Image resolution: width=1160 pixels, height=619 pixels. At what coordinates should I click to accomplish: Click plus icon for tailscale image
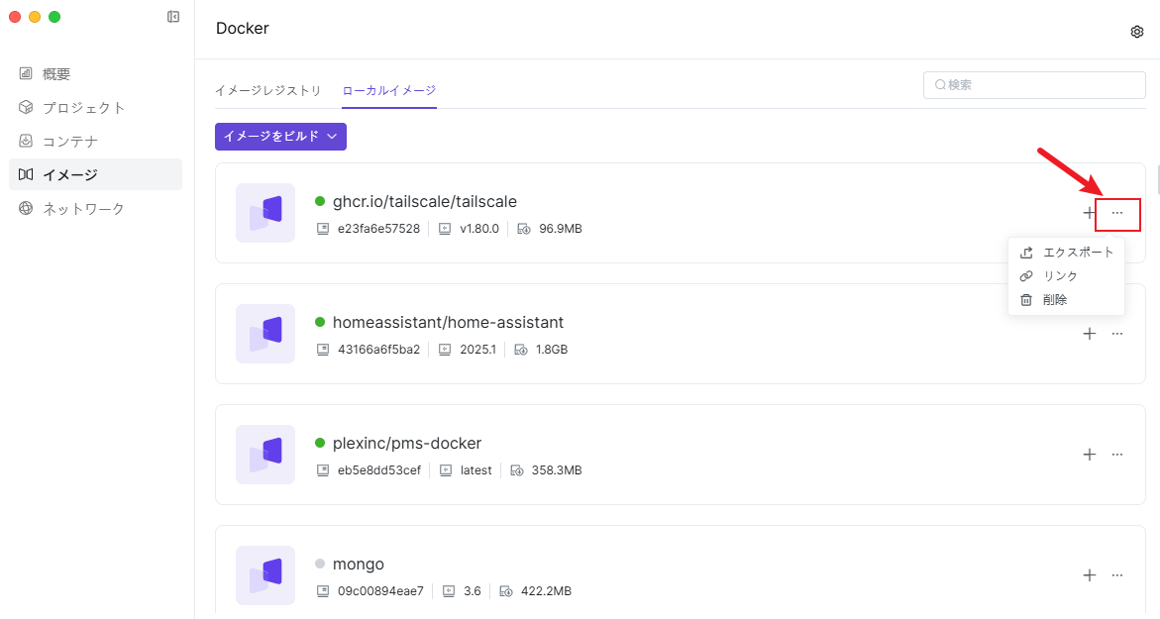click(1089, 213)
